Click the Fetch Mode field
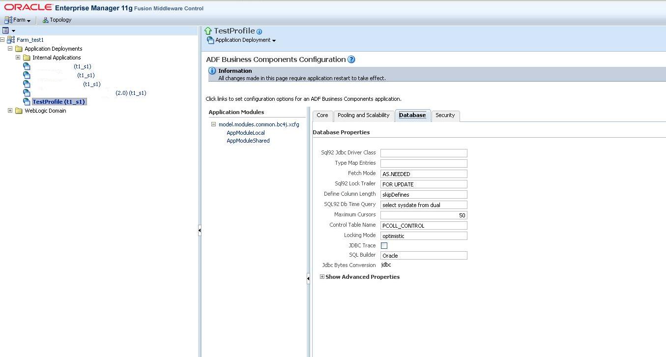666x357 pixels. click(x=424, y=174)
